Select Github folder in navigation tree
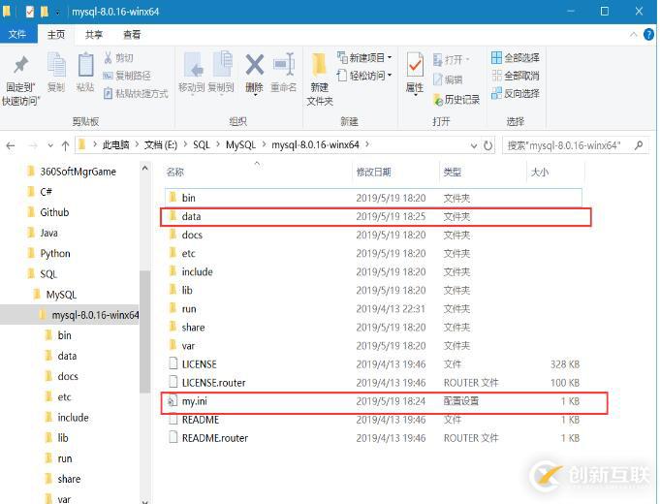The height and width of the screenshot is (504, 660). 54,212
